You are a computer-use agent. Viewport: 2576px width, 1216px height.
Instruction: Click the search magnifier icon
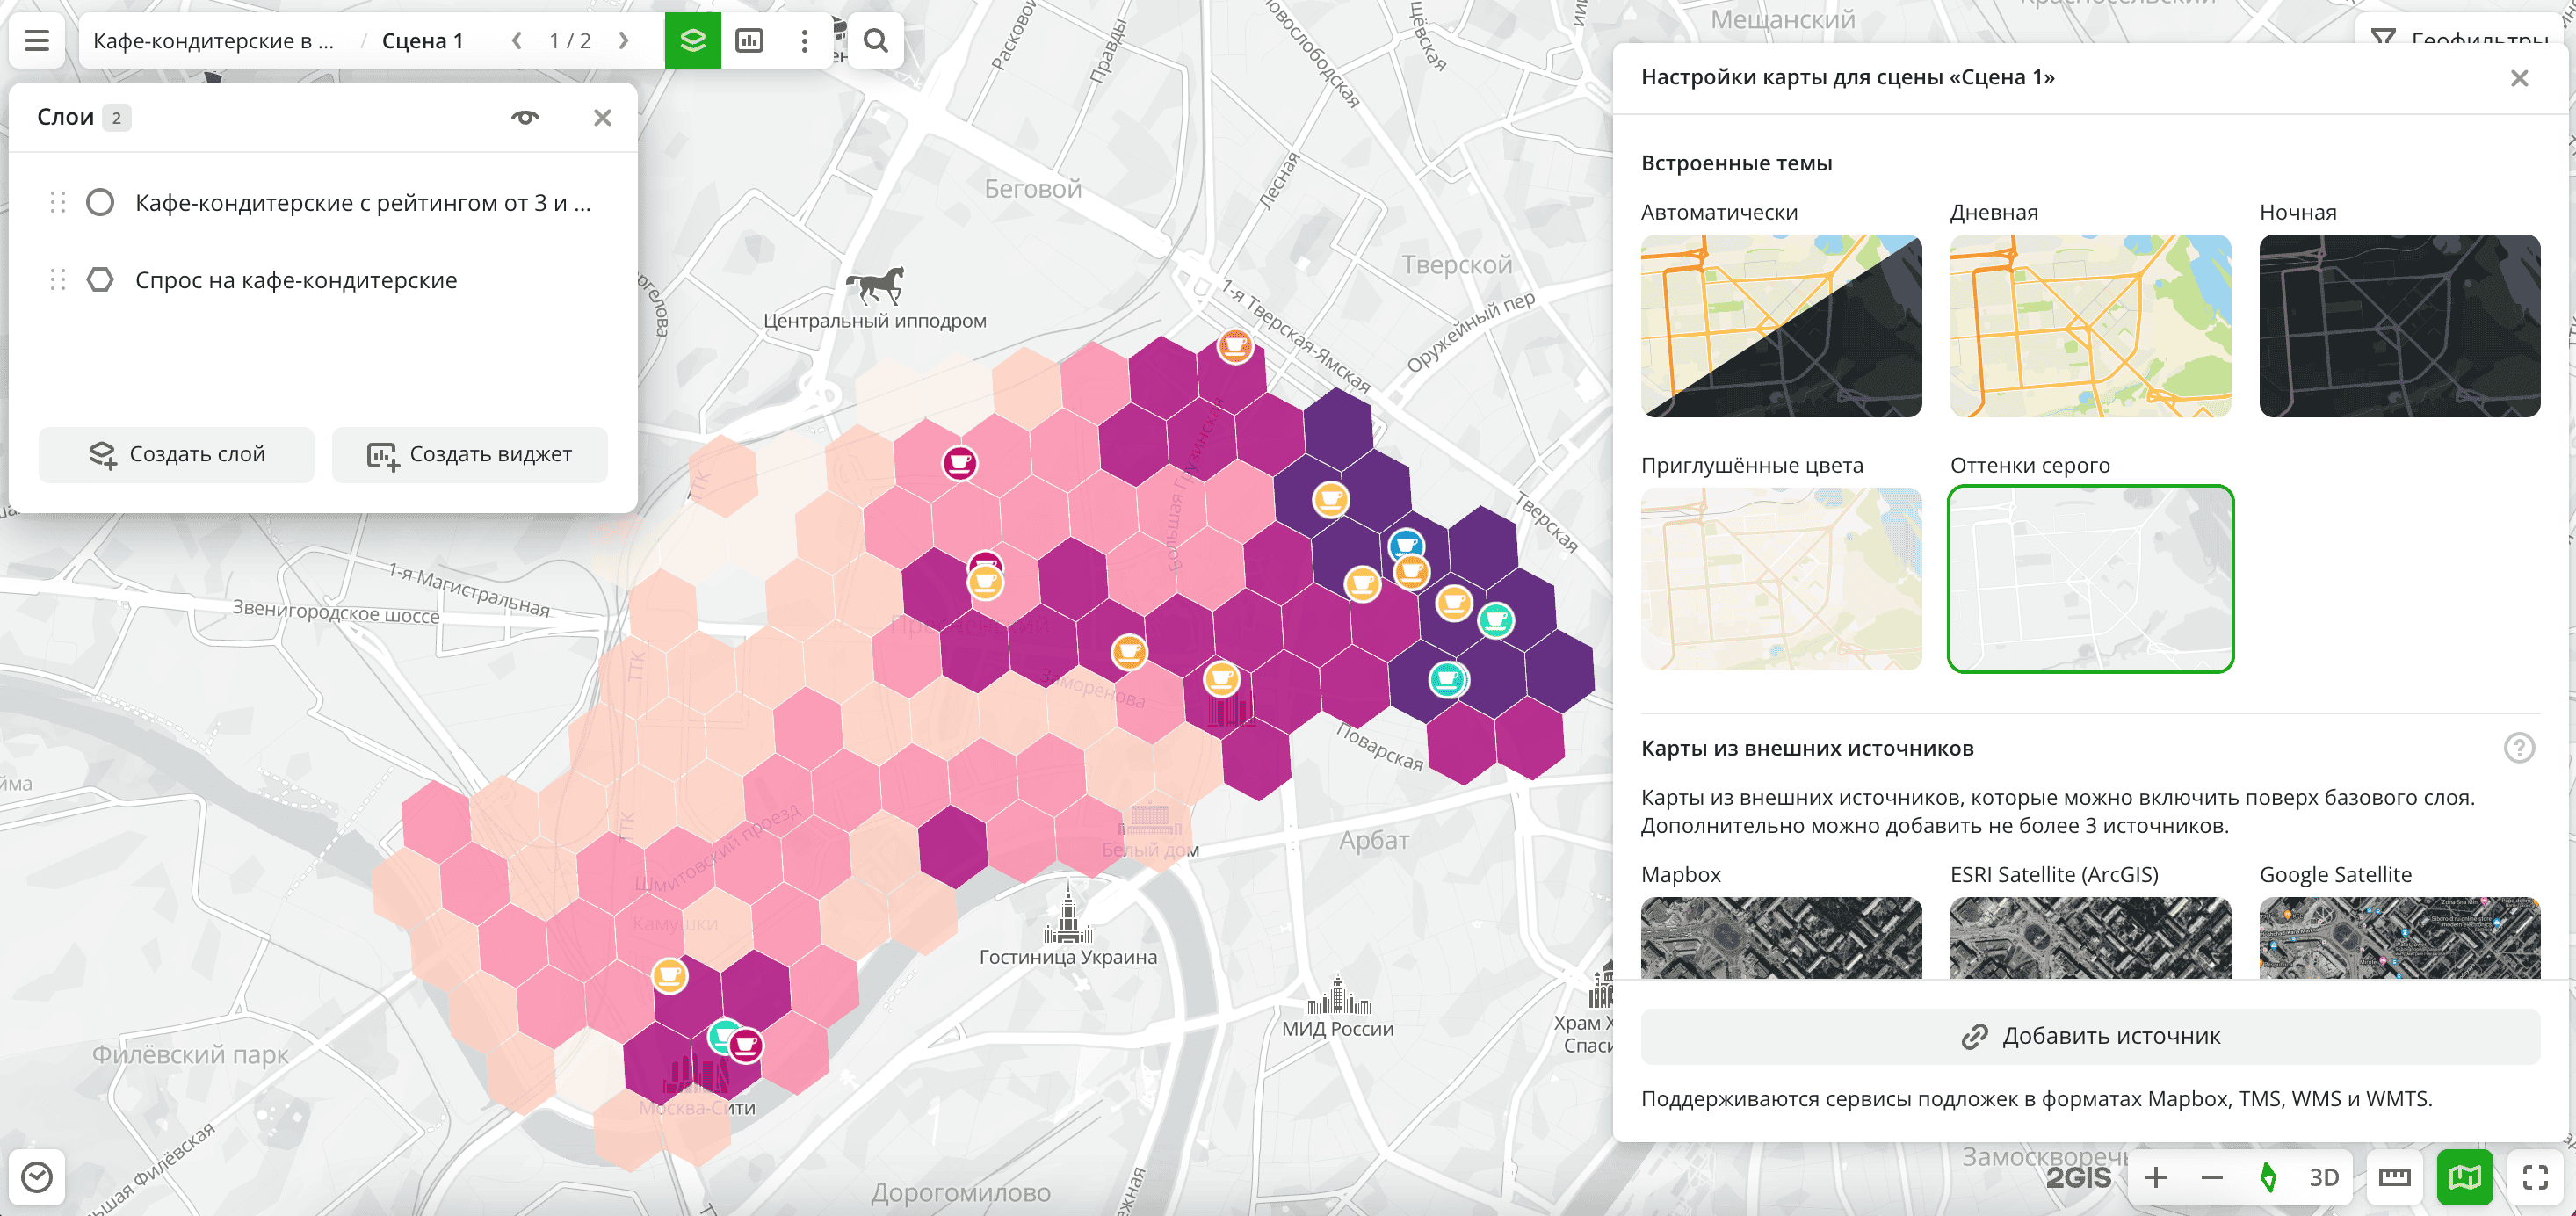point(875,41)
